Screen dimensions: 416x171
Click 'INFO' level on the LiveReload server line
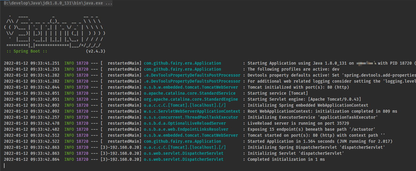(x=69, y=123)
